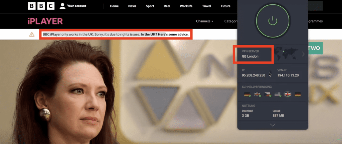
Task: Open the News section
Action: click(132, 6)
